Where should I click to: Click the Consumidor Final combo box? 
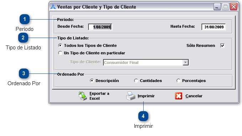146,62
